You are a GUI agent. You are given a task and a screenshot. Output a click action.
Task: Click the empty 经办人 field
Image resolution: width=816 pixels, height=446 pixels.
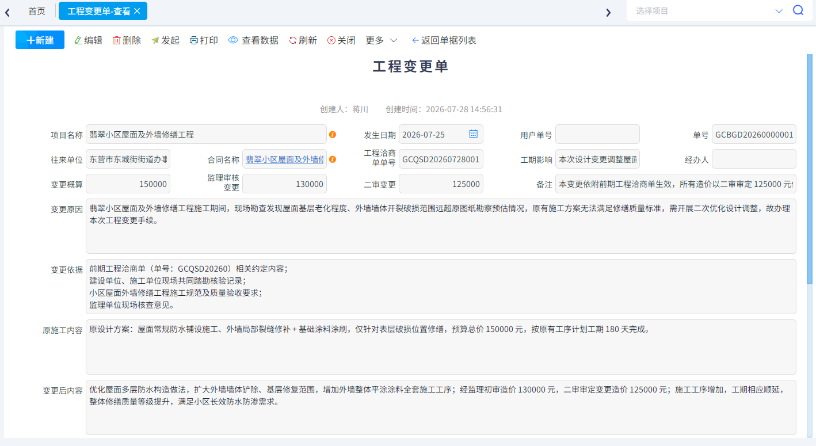pos(754,159)
